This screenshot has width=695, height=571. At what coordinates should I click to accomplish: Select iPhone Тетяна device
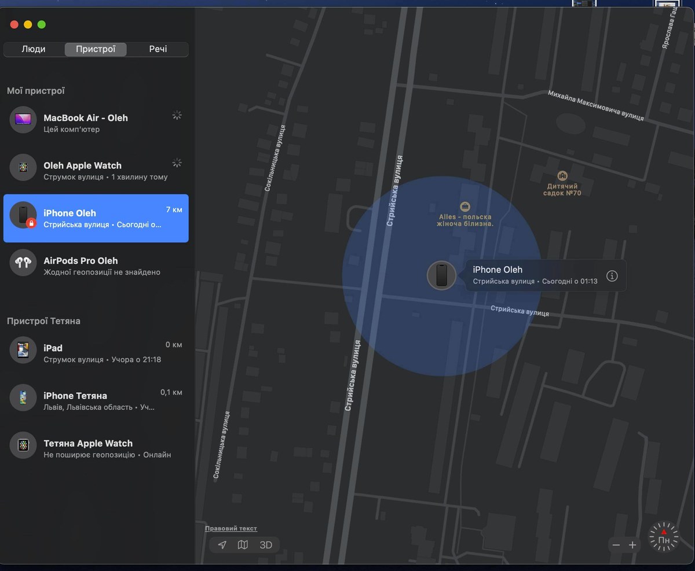96,401
